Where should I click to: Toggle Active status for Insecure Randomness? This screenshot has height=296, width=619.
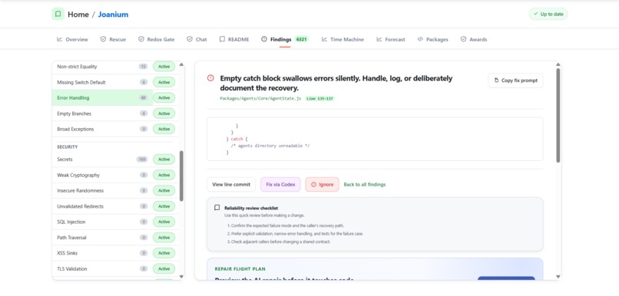point(164,190)
